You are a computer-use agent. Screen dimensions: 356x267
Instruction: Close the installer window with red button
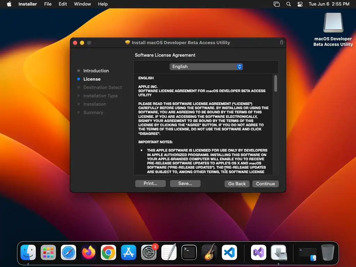click(75, 43)
